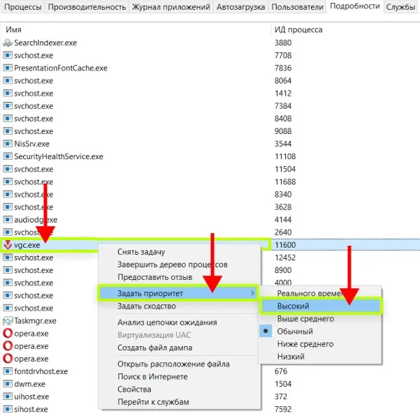The width and height of the screenshot is (420, 416).
Task: Expand the Задать приоритет submenu arrow
Action: tap(252, 293)
